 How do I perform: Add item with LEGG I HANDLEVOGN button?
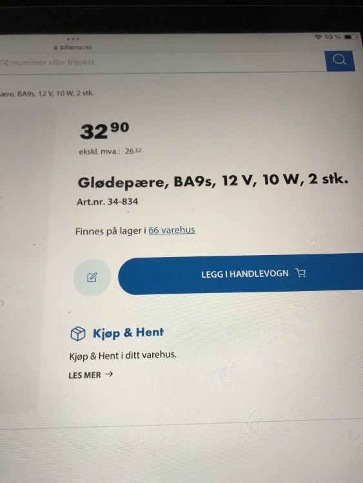[x=240, y=274]
